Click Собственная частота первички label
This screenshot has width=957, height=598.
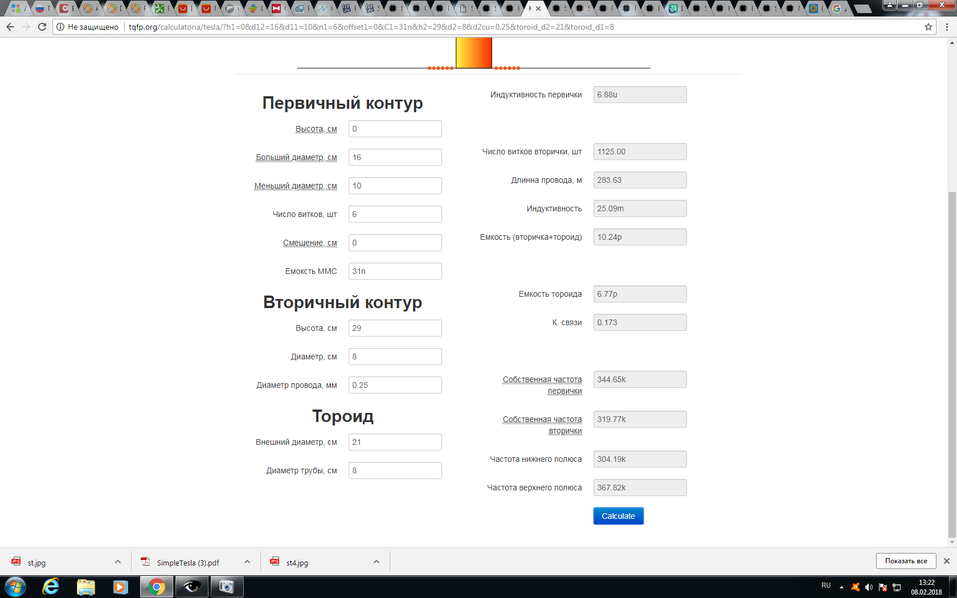[x=542, y=385]
